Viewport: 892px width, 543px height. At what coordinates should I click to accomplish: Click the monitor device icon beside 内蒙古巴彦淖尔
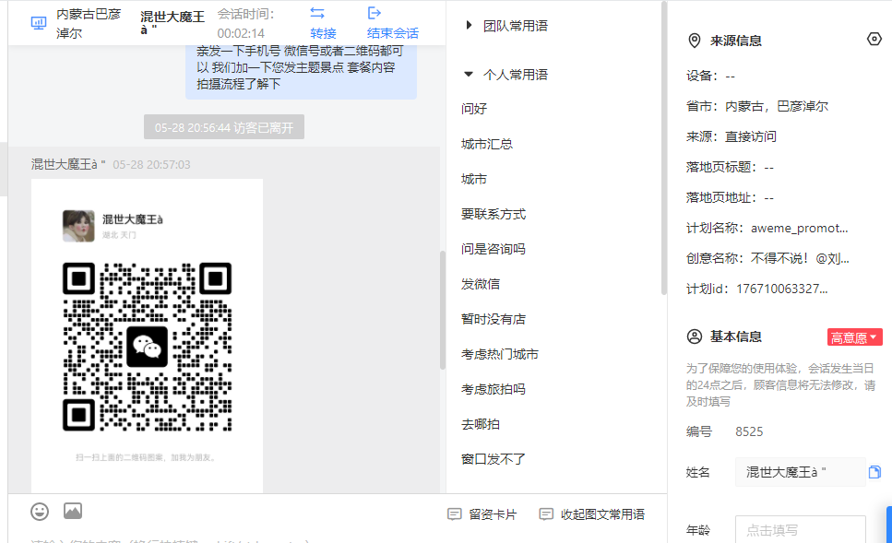click(38, 23)
